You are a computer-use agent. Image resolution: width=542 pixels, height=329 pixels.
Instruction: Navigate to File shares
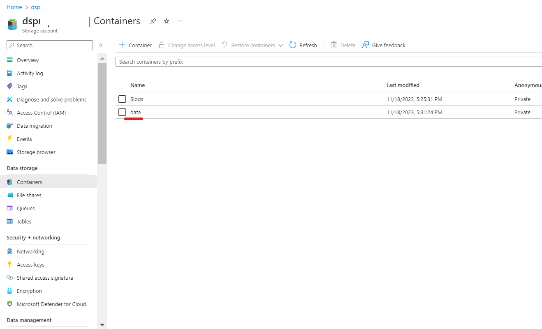29,195
